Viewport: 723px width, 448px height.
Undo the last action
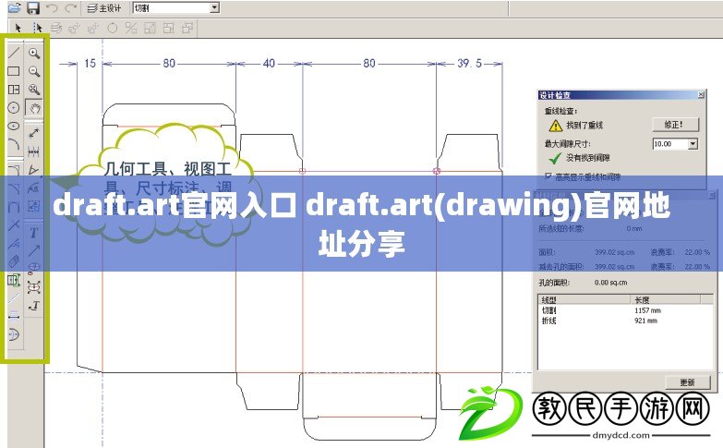click(52, 7)
